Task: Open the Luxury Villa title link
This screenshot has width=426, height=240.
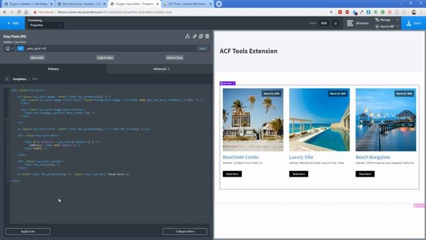Action: 301,157
